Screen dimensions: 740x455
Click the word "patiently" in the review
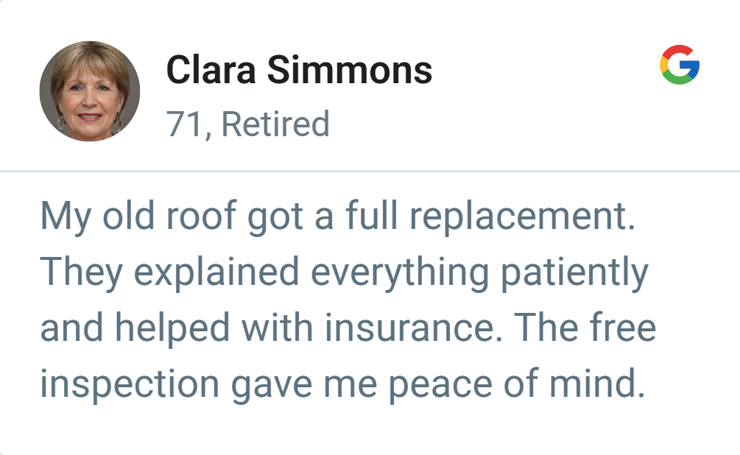tap(575, 272)
